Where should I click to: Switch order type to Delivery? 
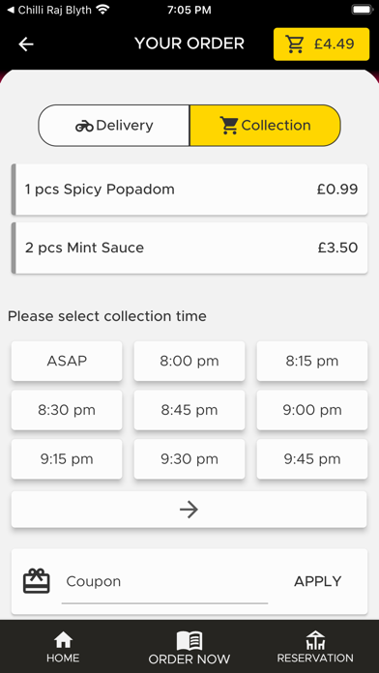coord(114,126)
